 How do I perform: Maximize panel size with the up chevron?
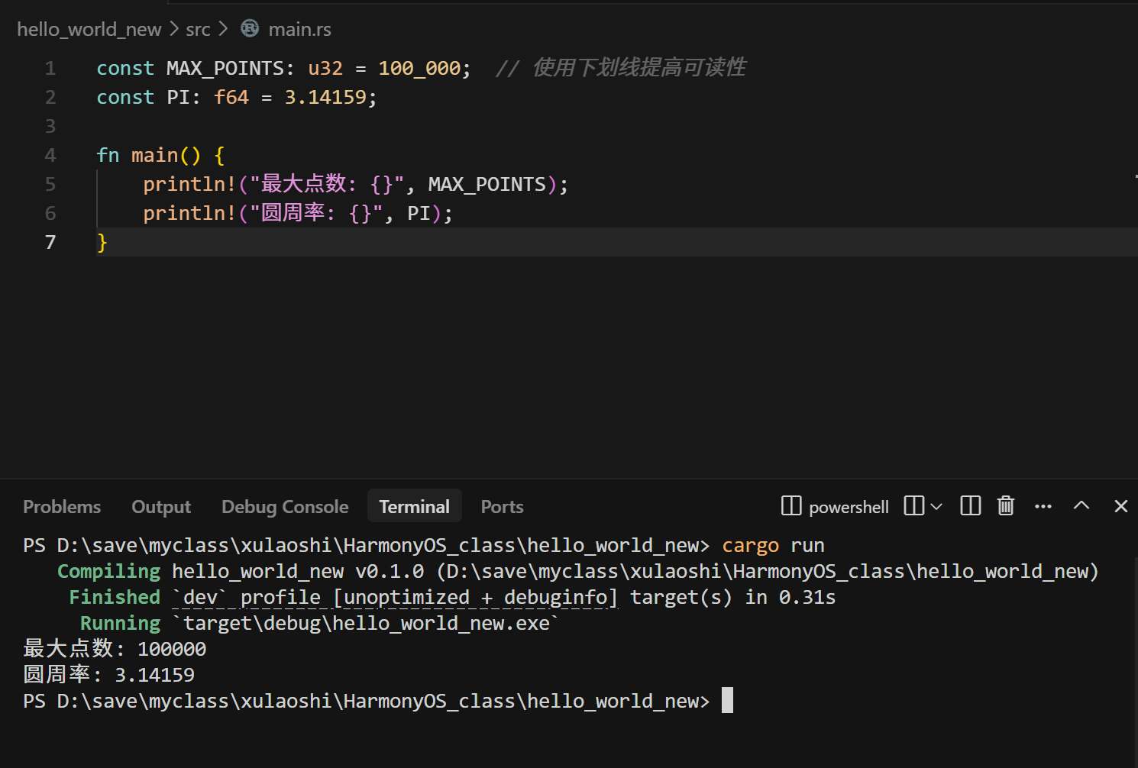pyautogui.click(x=1081, y=505)
